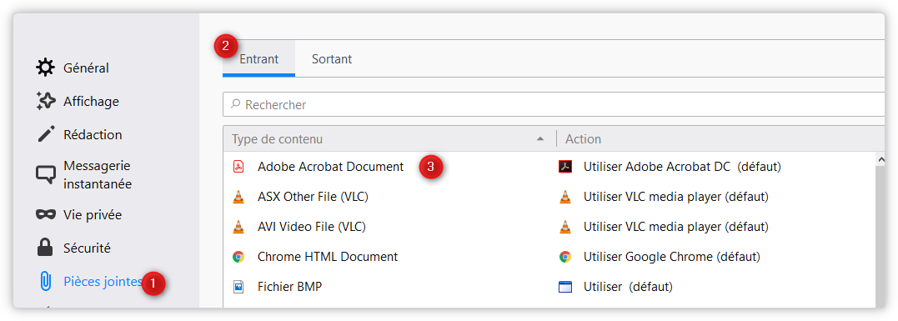This screenshot has height=321, width=898.
Task: Open 'Utiliser Google Chrome (défaut)' action dropdown
Action: click(x=672, y=256)
